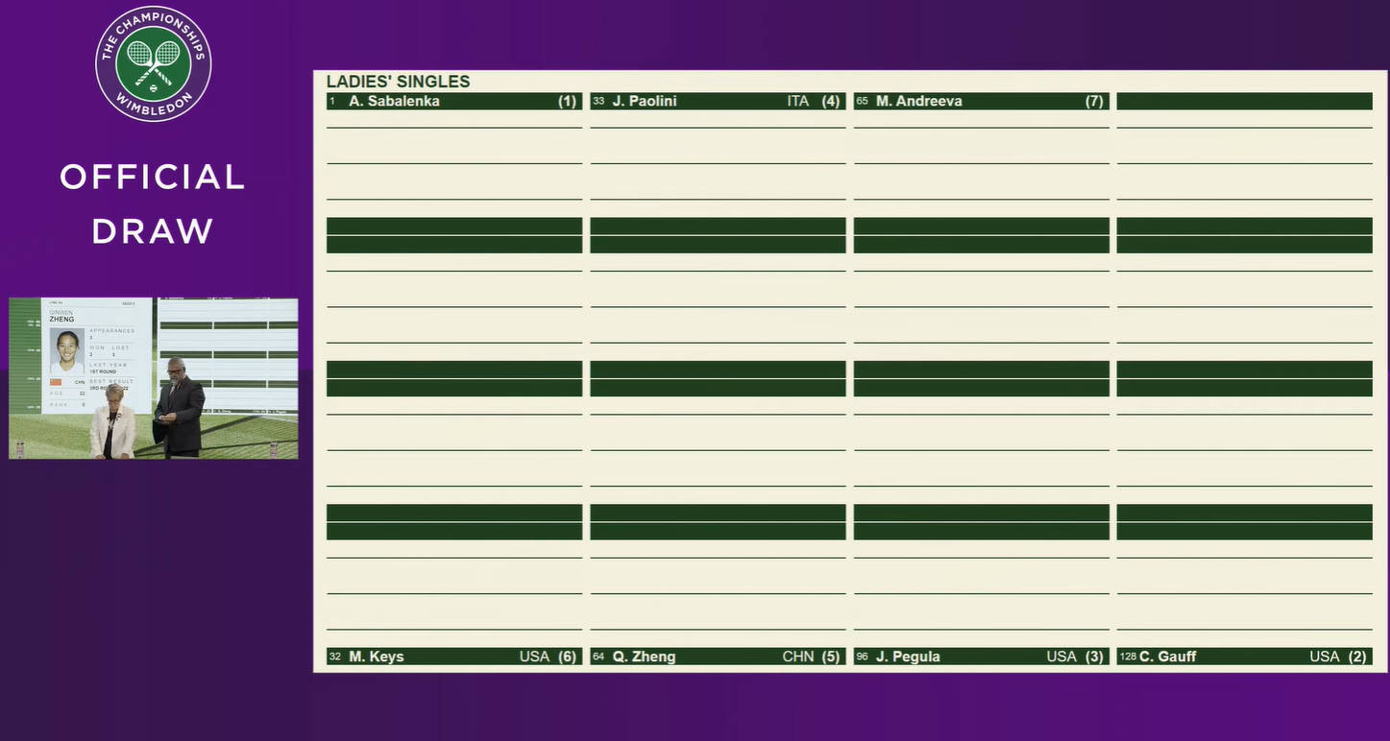The width and height of the screenshot is (1390, 741).
Task: Click line number 33 before Paolini
Action: 598,101
